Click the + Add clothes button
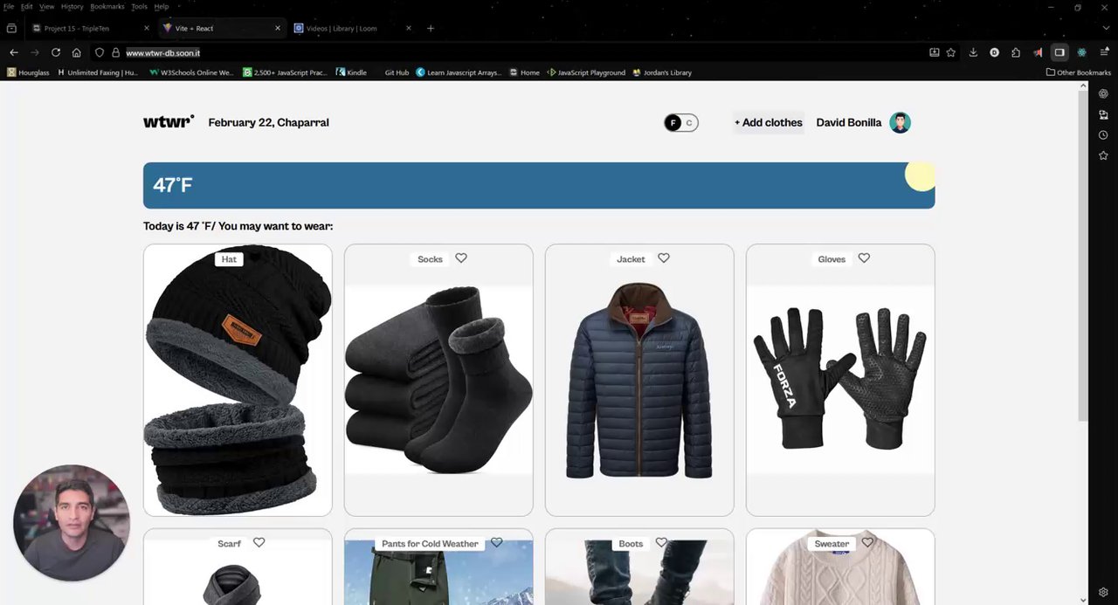The image size is (1118, 605). tap(768, 122)
